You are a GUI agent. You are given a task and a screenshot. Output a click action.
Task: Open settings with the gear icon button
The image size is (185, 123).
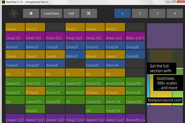click(31, 13)
